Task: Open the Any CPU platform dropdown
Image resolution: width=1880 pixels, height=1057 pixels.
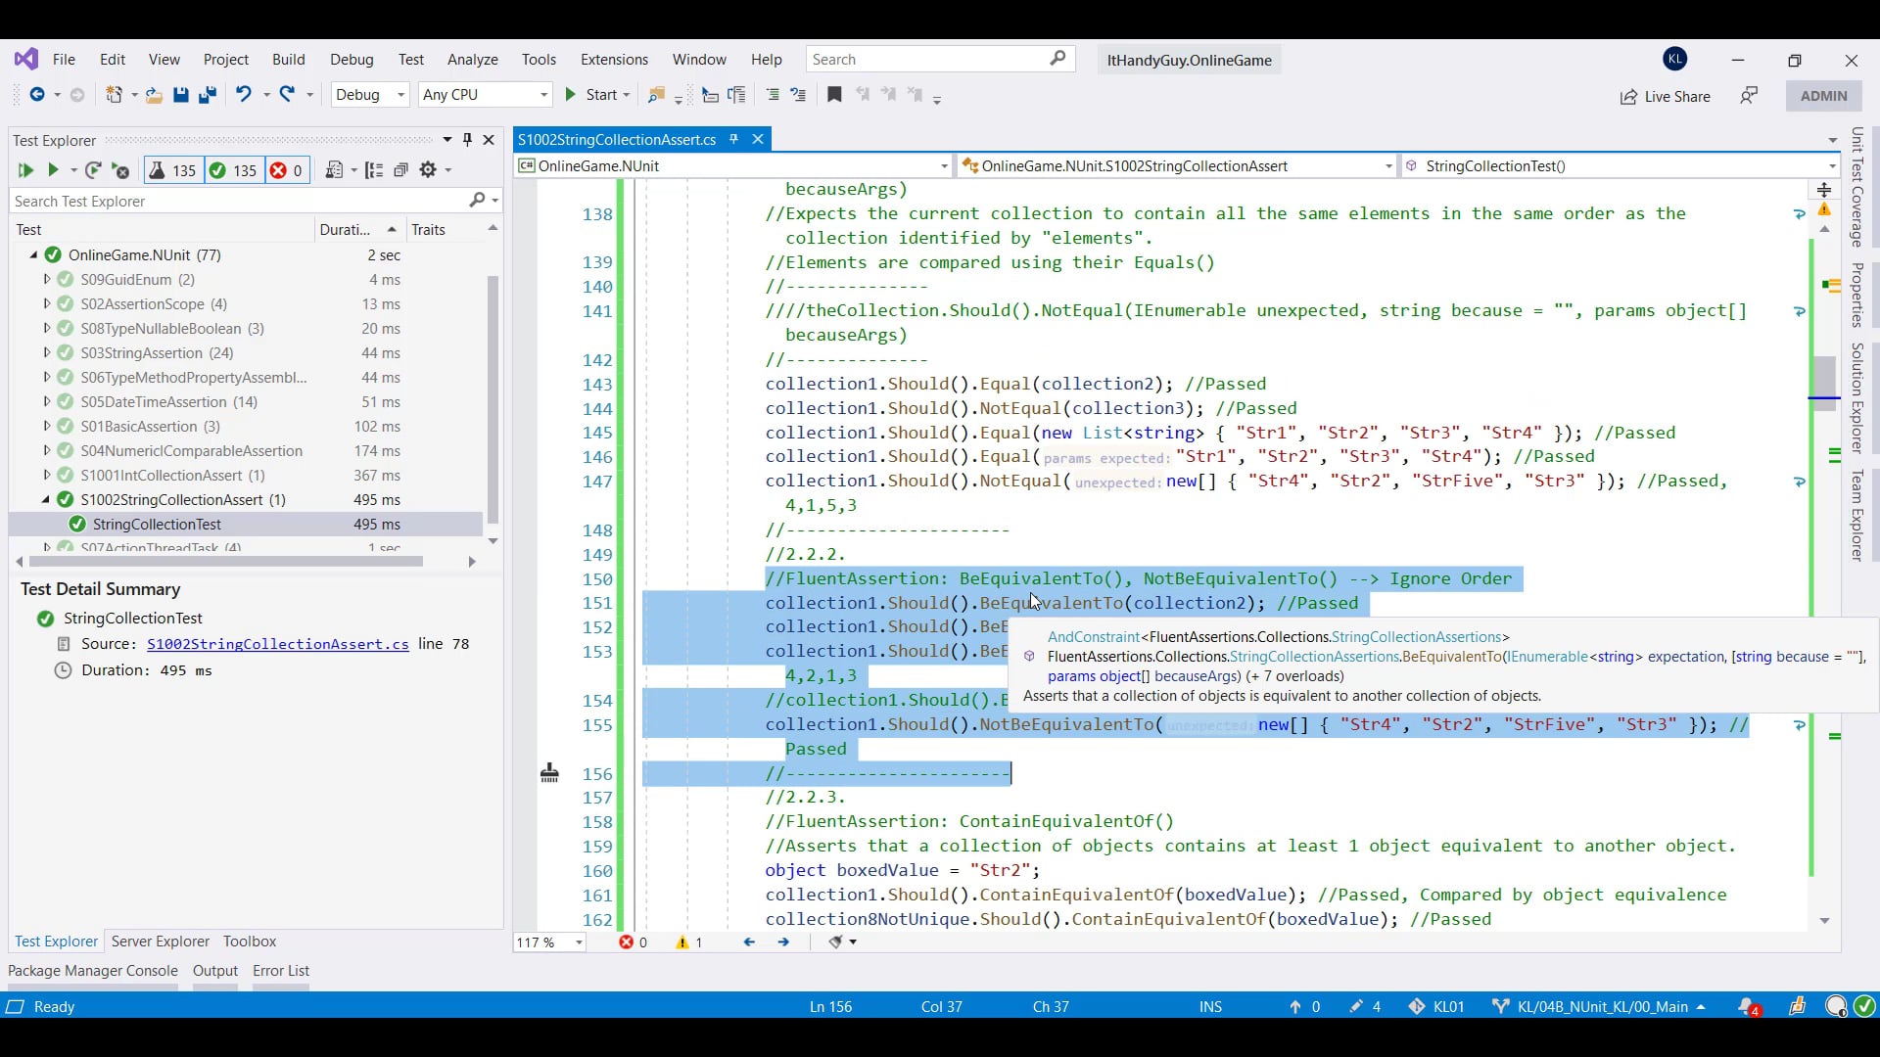Action: click(x=485, y=95)
